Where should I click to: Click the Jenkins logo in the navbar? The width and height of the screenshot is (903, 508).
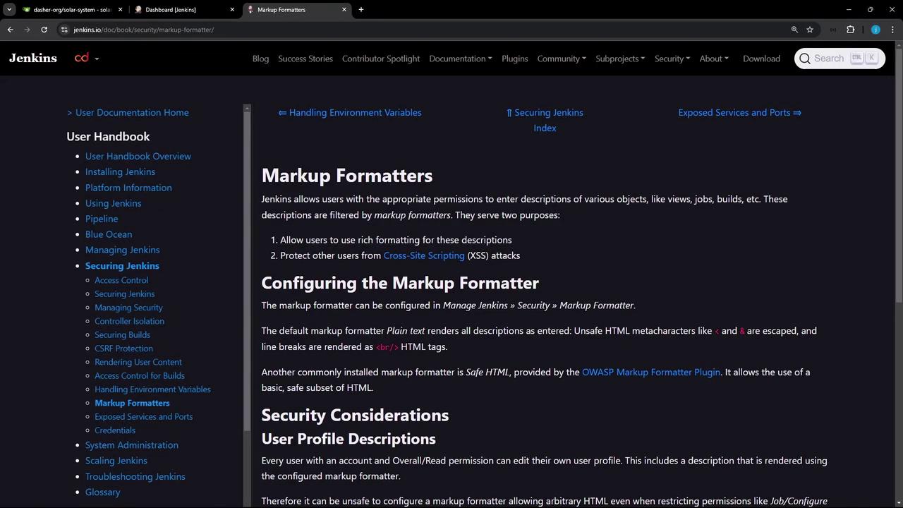[x=33, y=59]
